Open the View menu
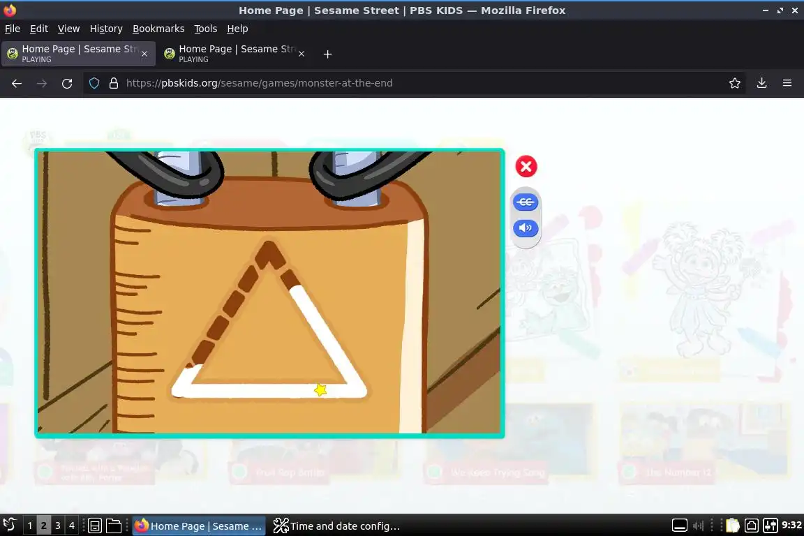 tap(68, 29)
